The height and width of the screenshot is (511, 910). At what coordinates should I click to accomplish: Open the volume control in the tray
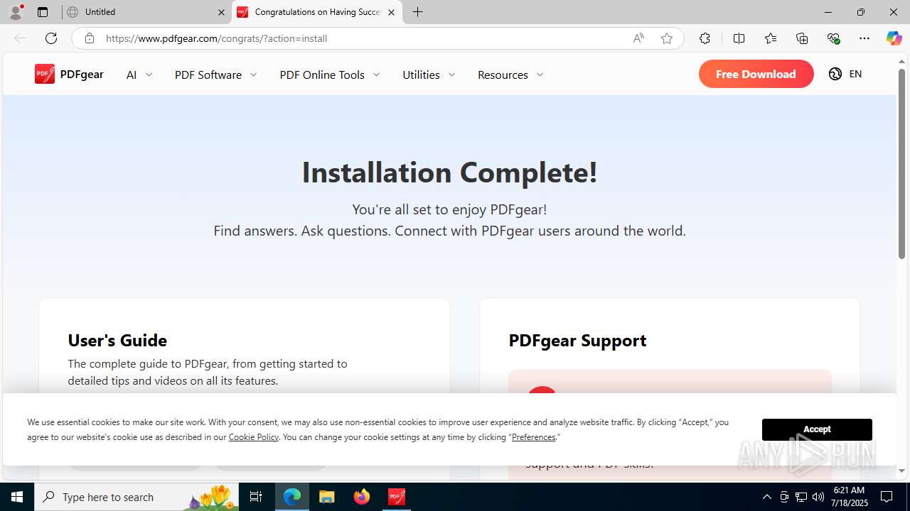click(818, 497)
